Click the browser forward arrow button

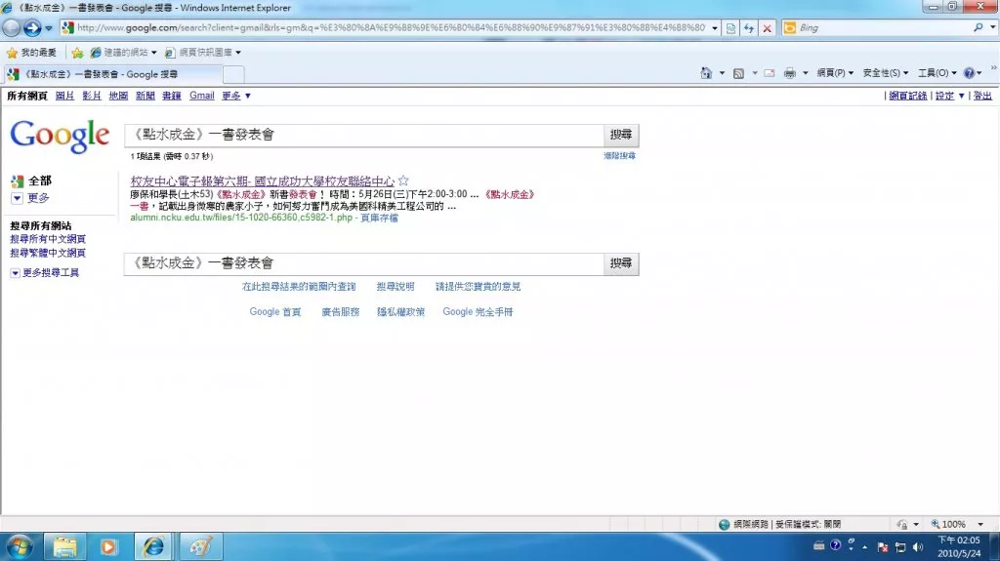click(32, 28)
